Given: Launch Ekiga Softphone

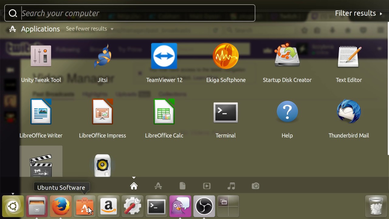Looking at the screenshot, I should [x=225, y=56].
